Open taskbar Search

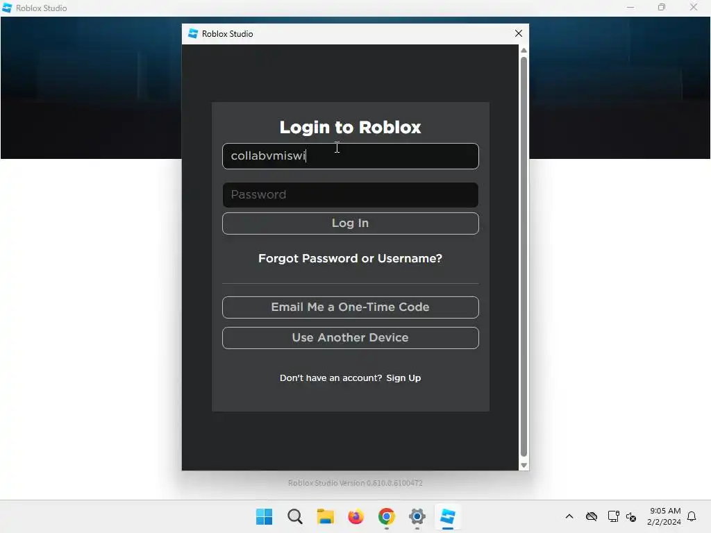(x=294, y=516)
